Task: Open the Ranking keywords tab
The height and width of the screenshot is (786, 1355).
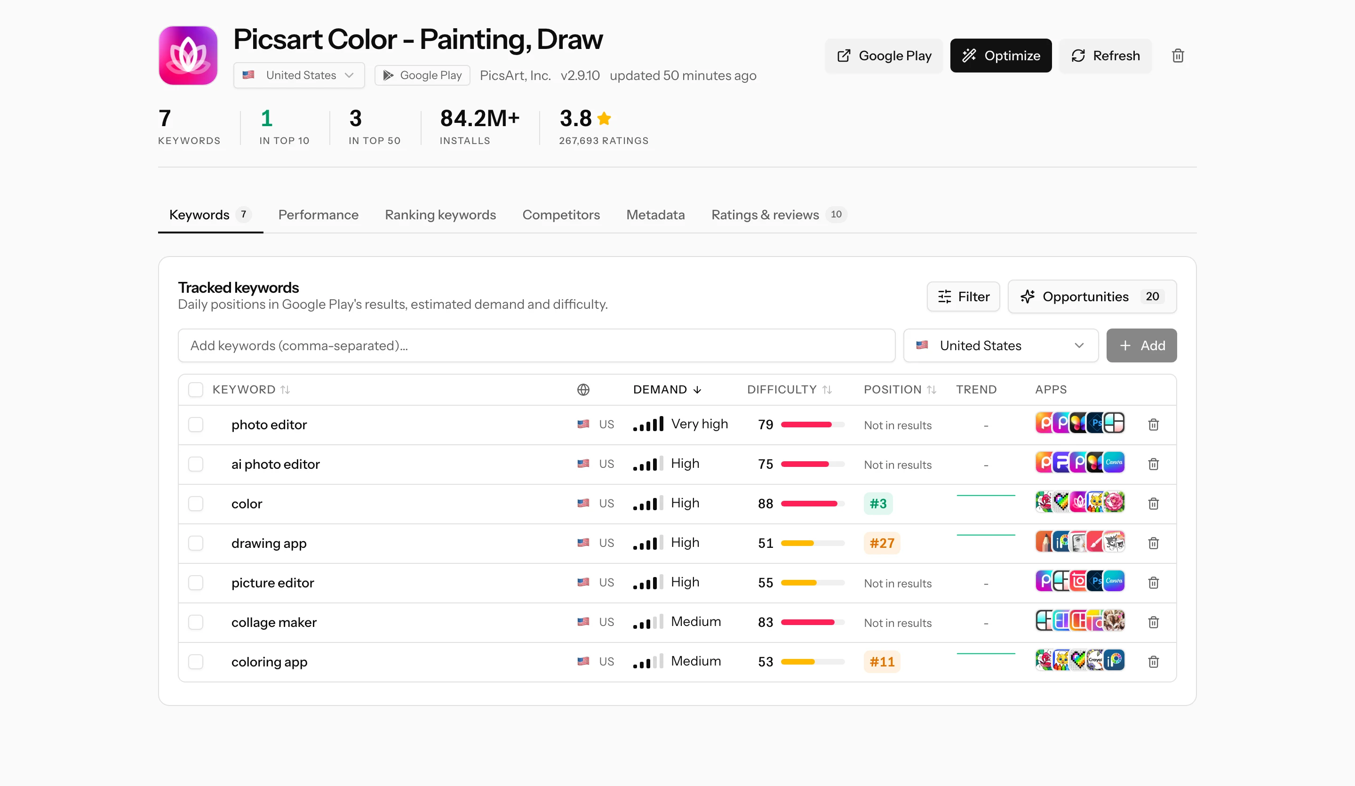Action: [440, 215]
